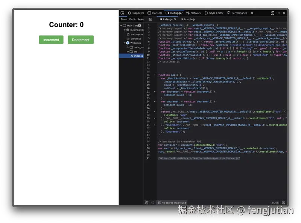Show more tools via chevron overflow
301x223 pixels.
point(252,13)
